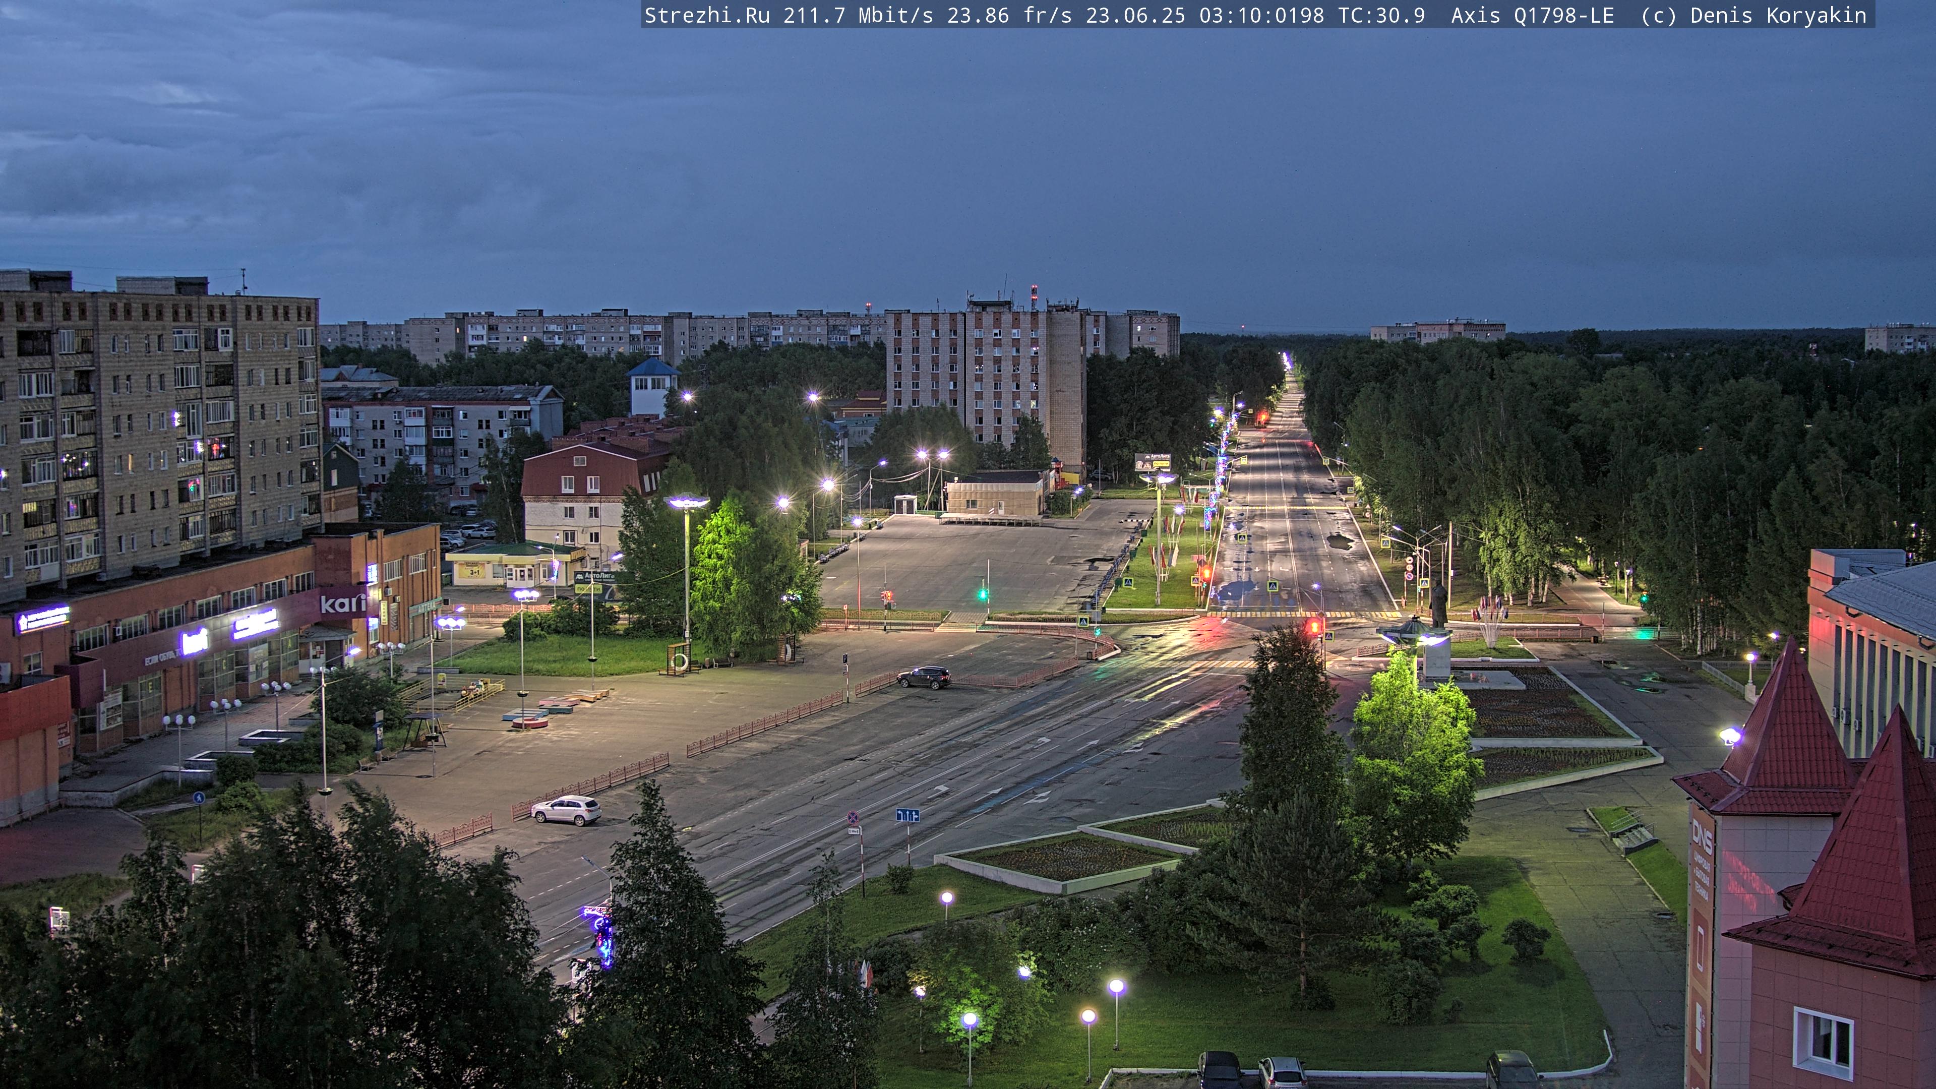Click the "Axis Q1798-LE" camera model text
Viewport: 1936px width, 1089px height.
pyautogui.click(x=1533, y=15)
